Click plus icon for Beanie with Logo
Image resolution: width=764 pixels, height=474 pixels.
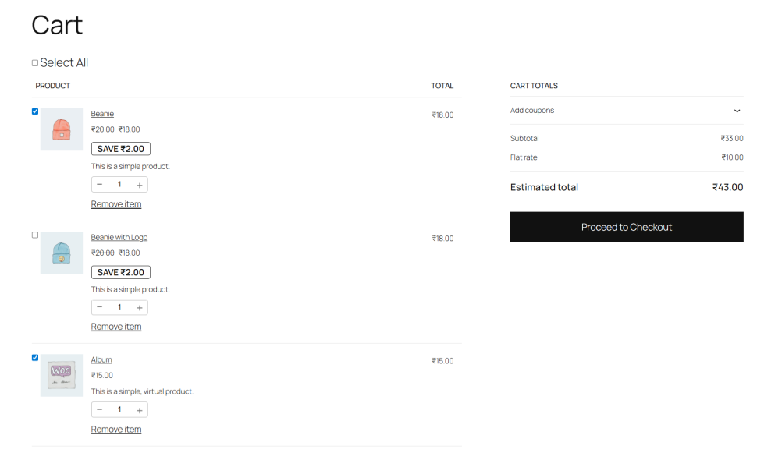pos(140,307)
